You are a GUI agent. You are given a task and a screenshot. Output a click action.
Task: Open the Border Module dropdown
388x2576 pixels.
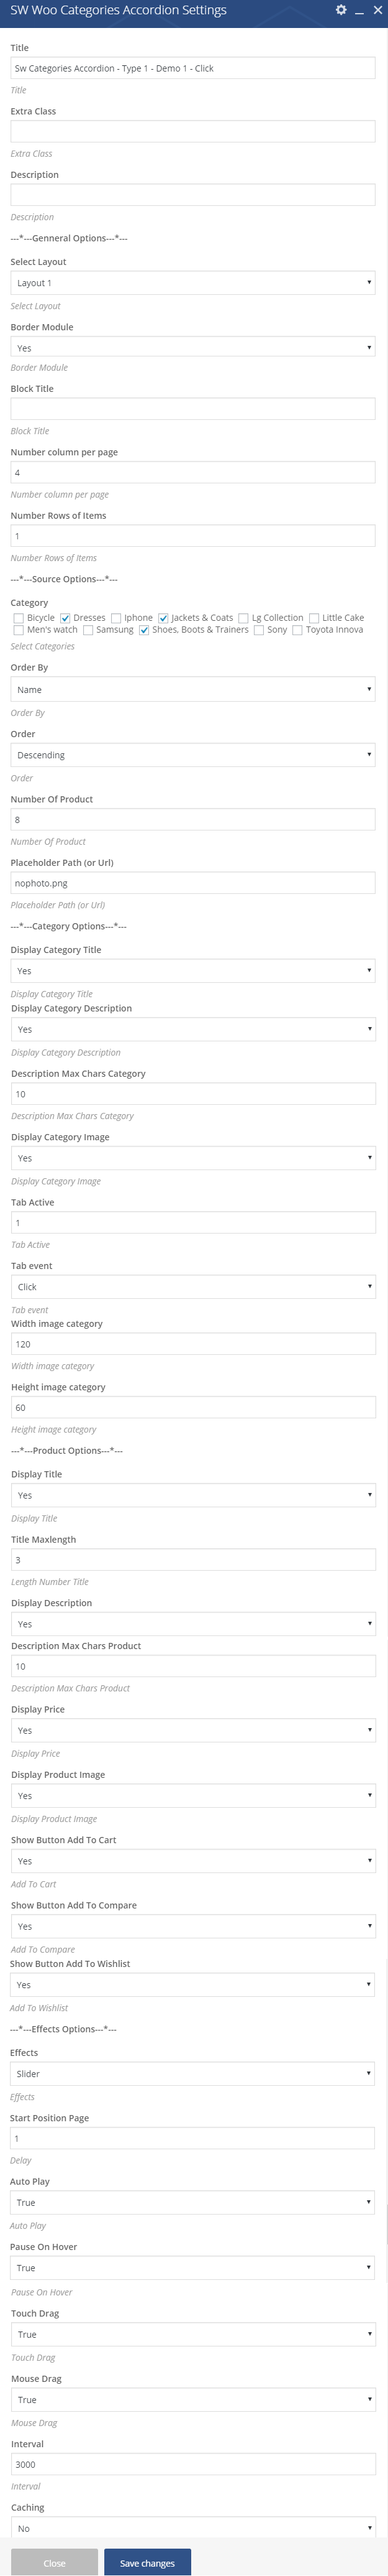(192, 348)
